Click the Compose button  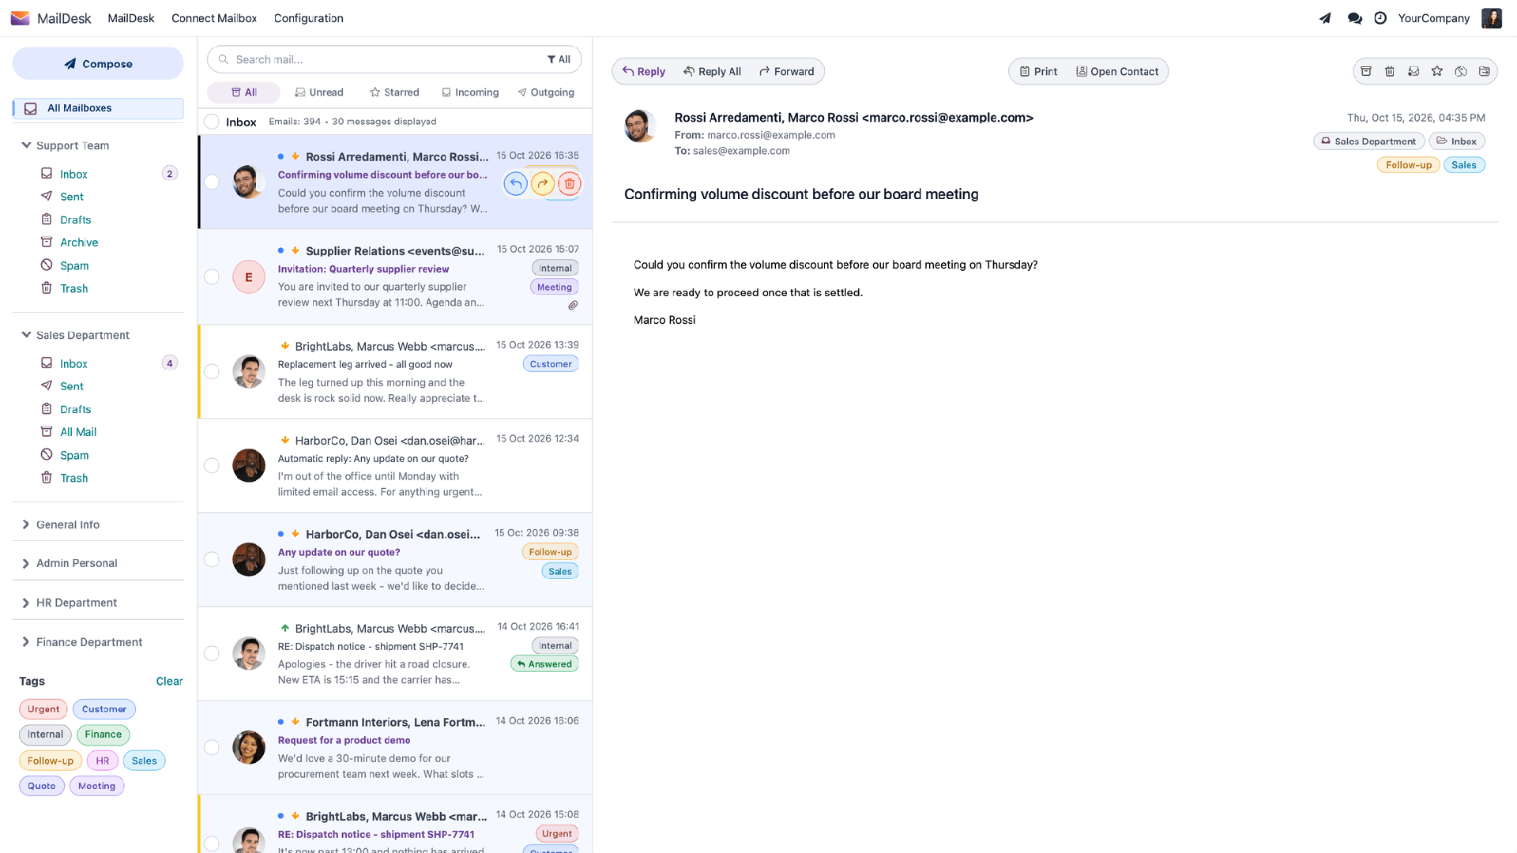pos(98,63)
